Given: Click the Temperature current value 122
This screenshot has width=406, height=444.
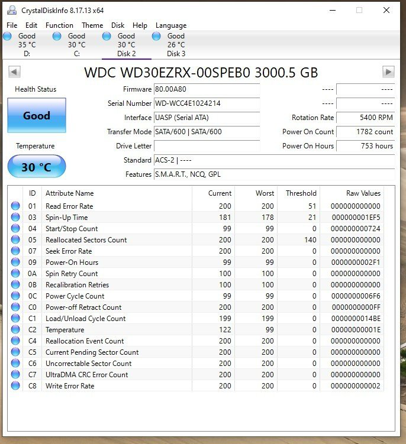Looking at the screenshot, I should [225, 330].
